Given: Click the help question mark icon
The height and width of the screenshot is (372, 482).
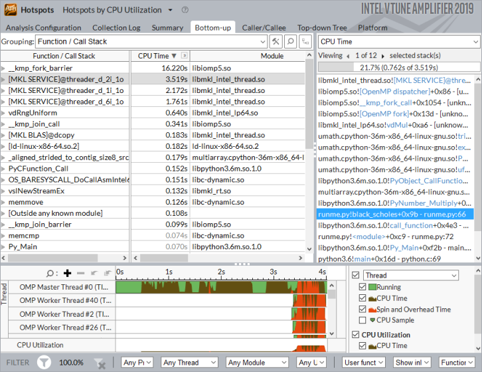Looking at the screenshot, I should (185, 11).
